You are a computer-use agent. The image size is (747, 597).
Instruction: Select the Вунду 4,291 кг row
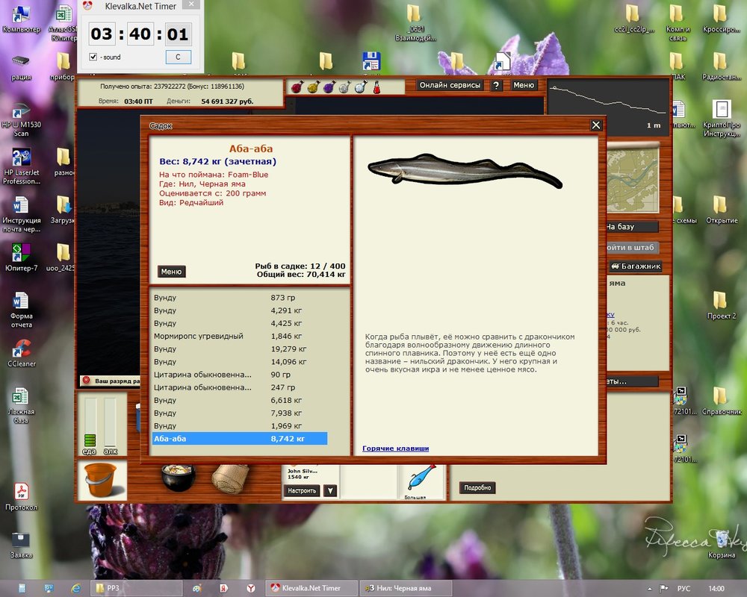(240, 310)
